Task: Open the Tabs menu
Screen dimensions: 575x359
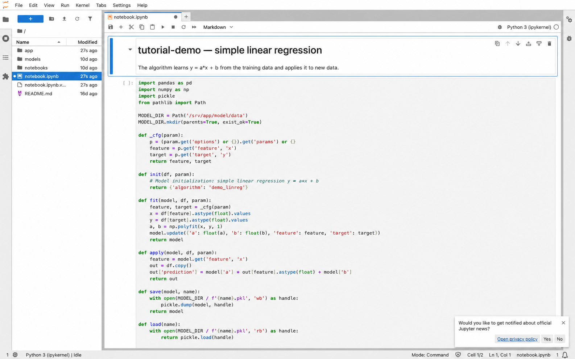Action: [x=101, y=5]
